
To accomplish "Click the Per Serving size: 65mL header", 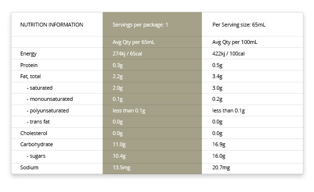I will [x=239, y=25].
